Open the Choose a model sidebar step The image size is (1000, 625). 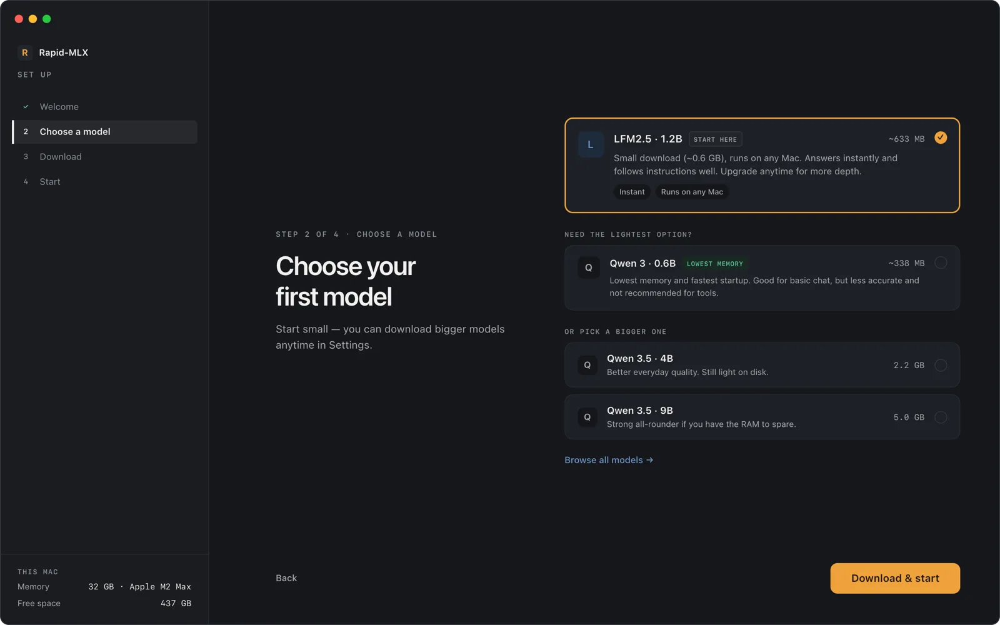pos(105,132)
